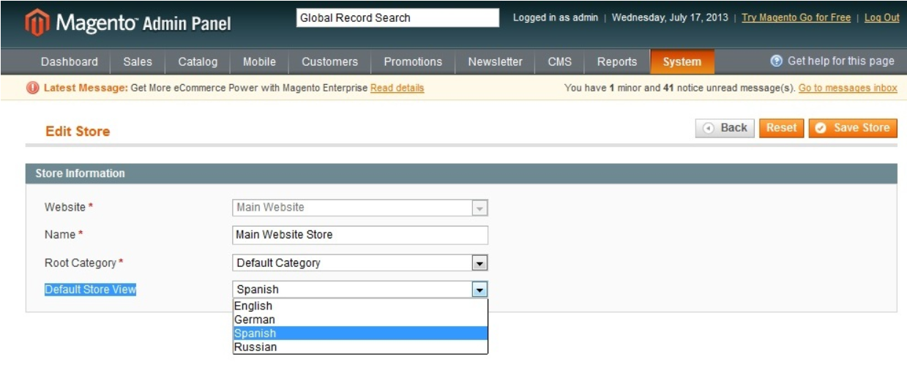This screenshot has height=365, width=907.
Task: Click the Name input field
Action: click(x=359, y=235)
